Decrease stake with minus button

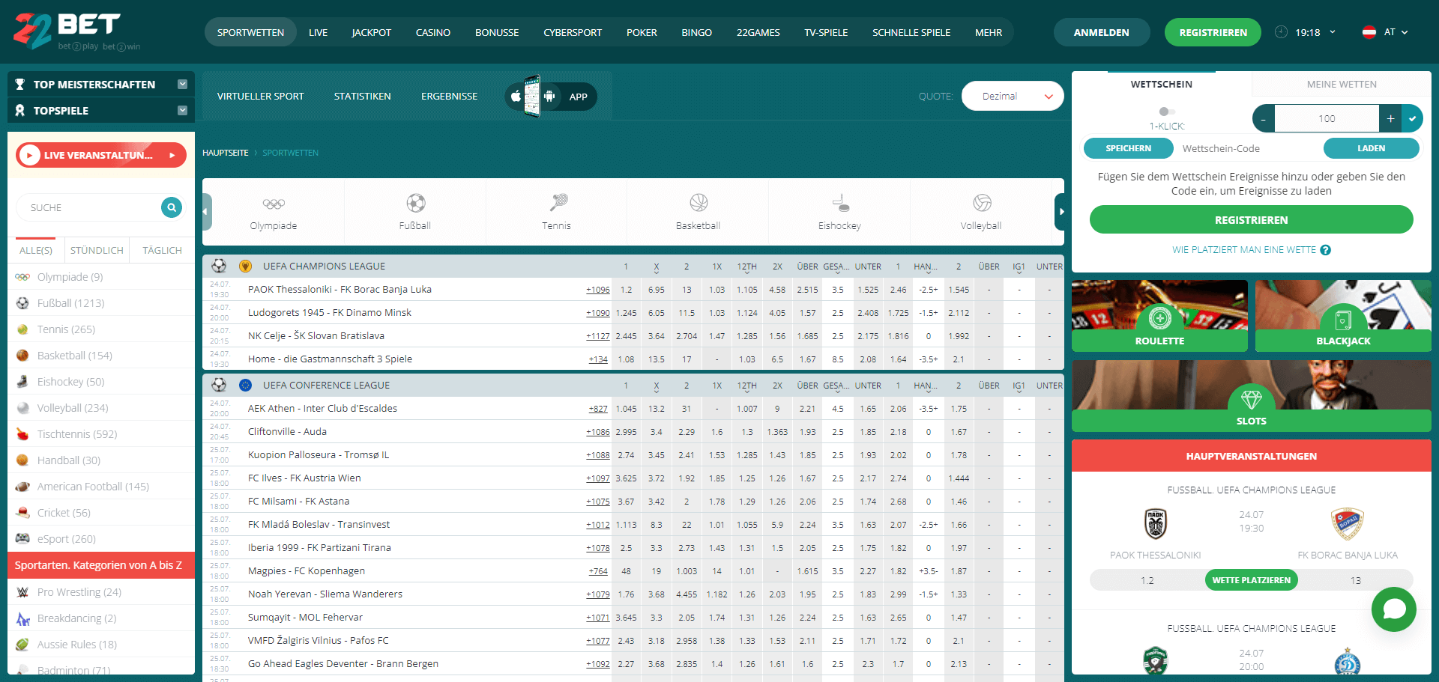coord(1263,118)
